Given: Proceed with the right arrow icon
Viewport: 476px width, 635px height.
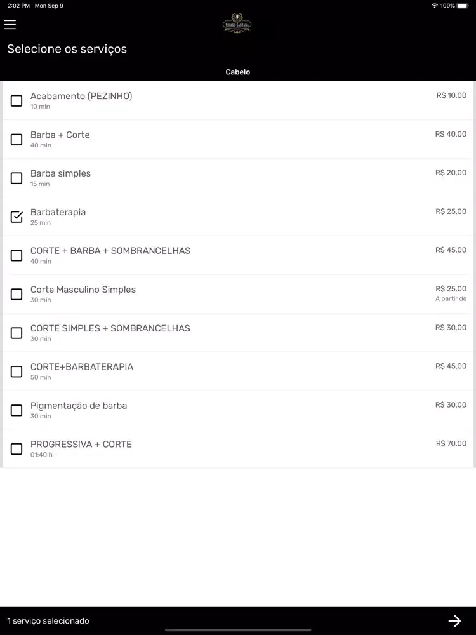Looking at the screenshot, I should pyautogui.click(x=454, y=621).
